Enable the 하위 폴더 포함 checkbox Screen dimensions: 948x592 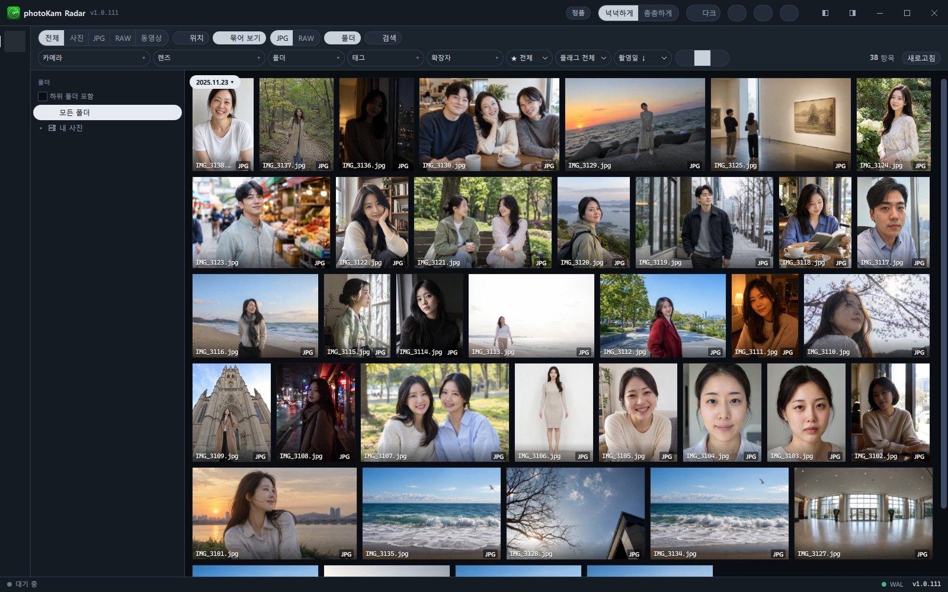[x=43, y=96]
